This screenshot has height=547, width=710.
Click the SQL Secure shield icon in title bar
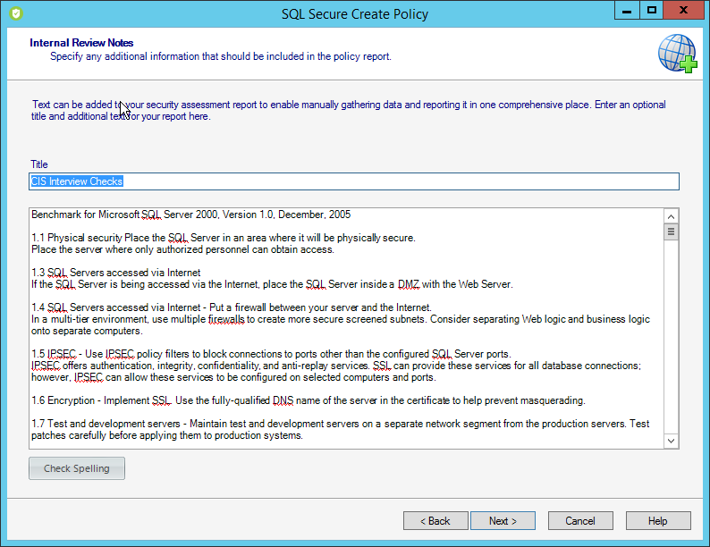[x=16, y=13]
